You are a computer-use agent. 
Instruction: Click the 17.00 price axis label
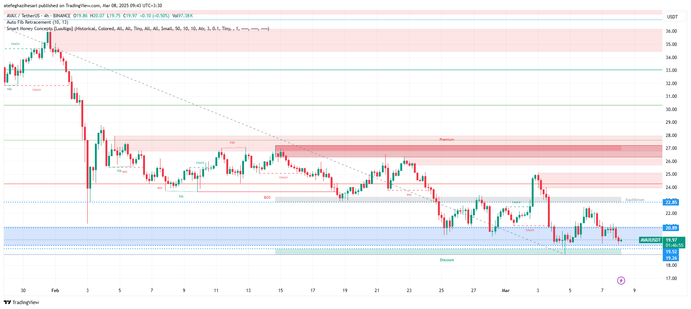click(x=671, y=279)
